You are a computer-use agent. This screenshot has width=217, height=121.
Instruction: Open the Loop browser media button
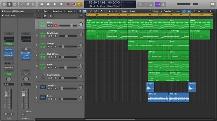pos(213,4)
